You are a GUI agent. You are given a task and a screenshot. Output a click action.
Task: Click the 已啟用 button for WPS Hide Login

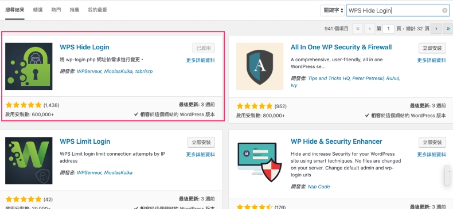pyautogui.click(x=204, y=48)
